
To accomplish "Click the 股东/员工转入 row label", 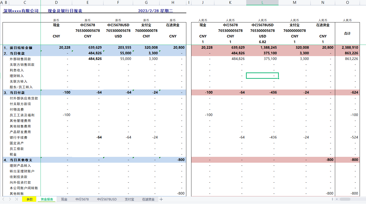I will tap(21, 87).
